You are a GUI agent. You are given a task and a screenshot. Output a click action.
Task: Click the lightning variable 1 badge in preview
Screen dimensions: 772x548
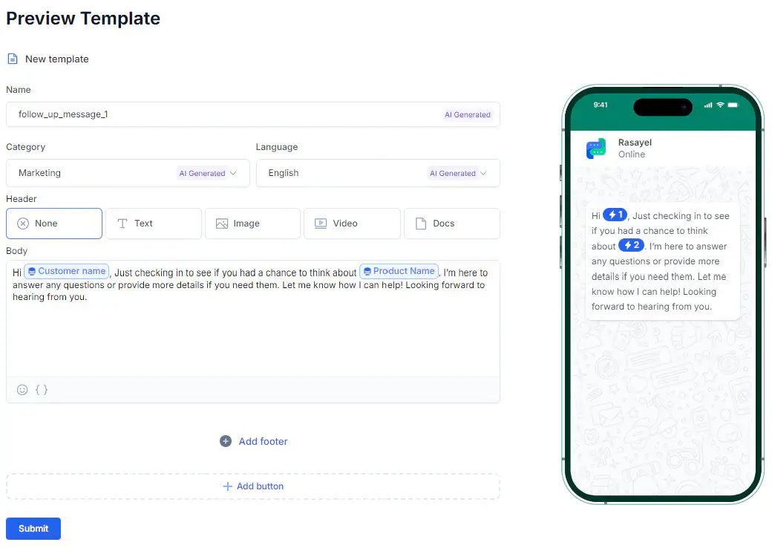[x=615, y=215]
